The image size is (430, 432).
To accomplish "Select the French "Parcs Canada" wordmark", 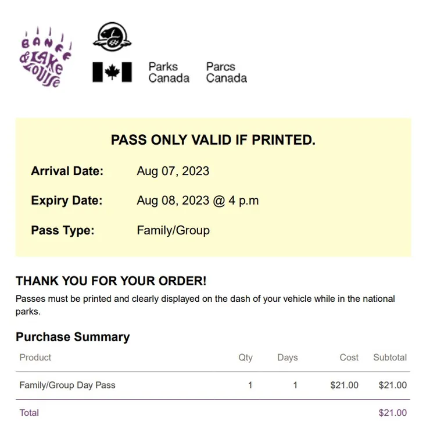I will [x=226, y=73].
